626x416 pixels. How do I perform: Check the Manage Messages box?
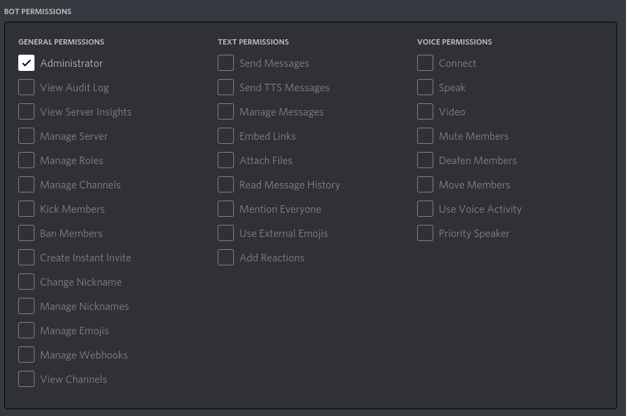click(x=226, y=112)
